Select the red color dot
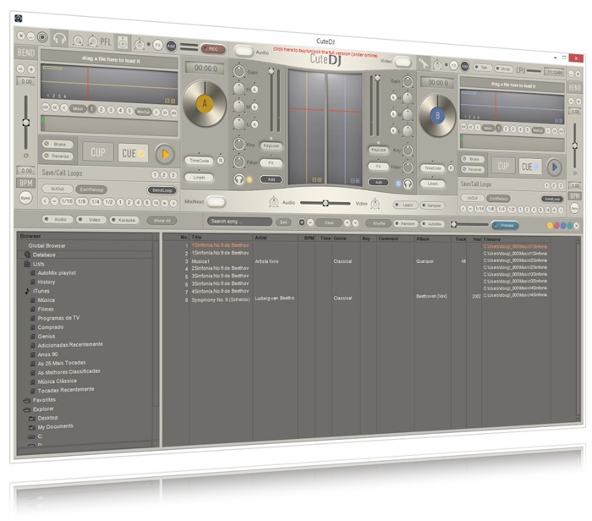 point(556,226)
